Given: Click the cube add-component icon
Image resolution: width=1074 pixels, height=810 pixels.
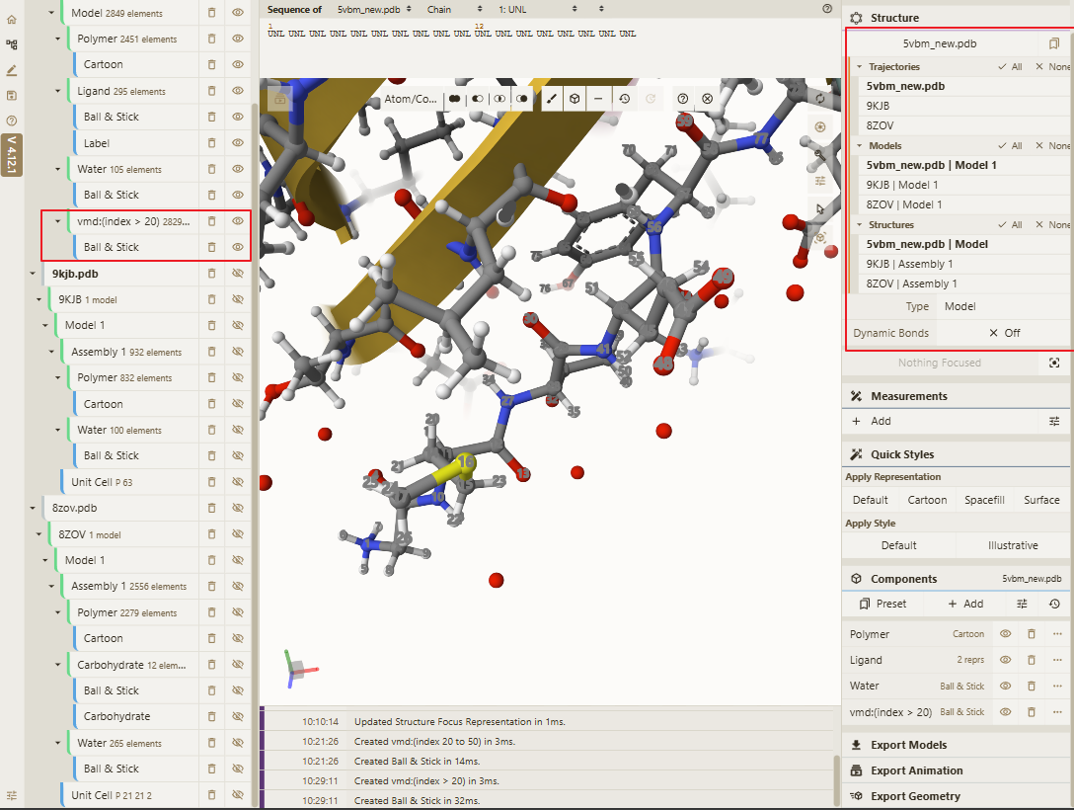Looking at the screenshot, I should click(575, 99).
